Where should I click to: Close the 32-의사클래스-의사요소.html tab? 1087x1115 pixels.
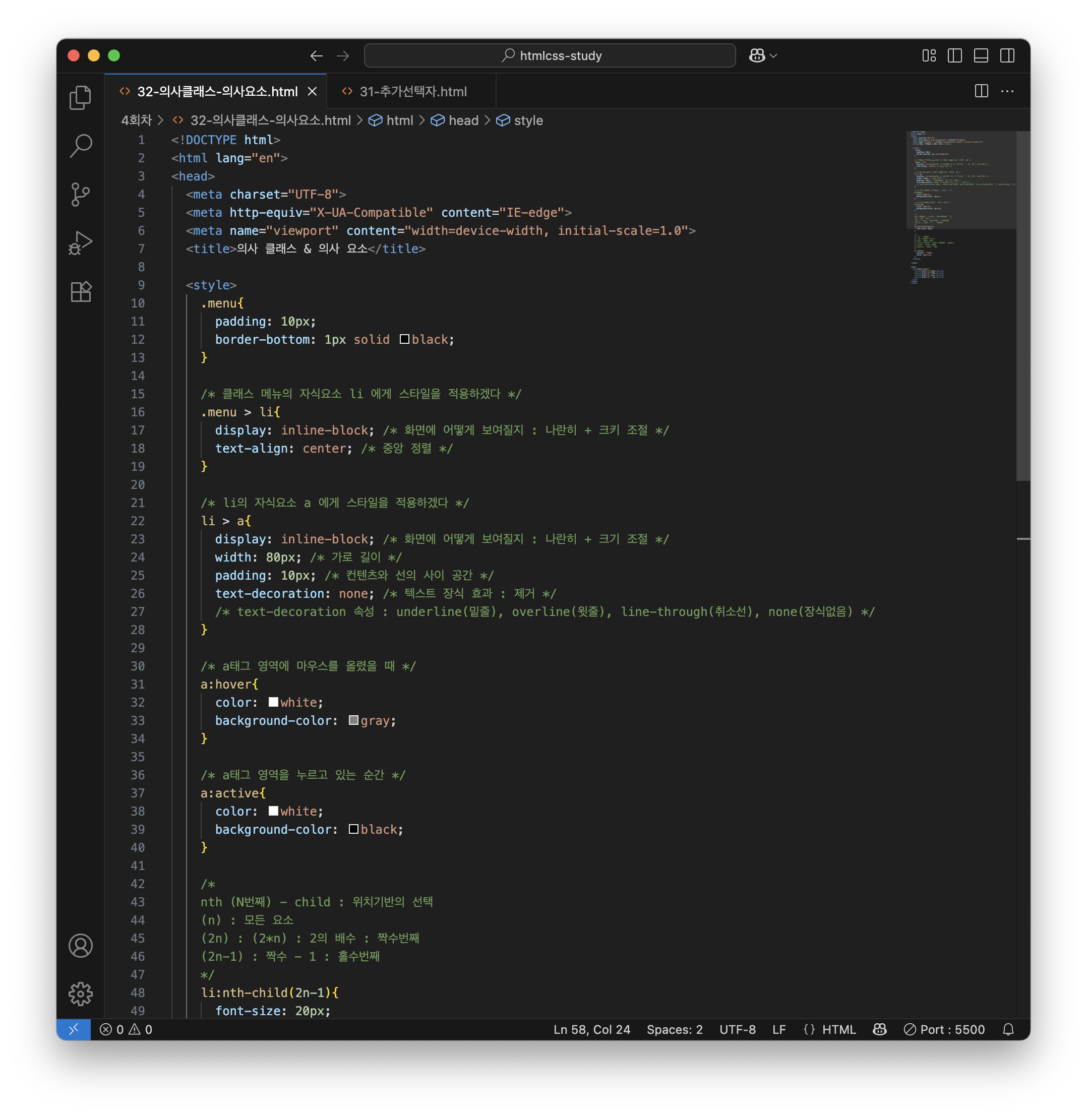[x=312, y=91]
